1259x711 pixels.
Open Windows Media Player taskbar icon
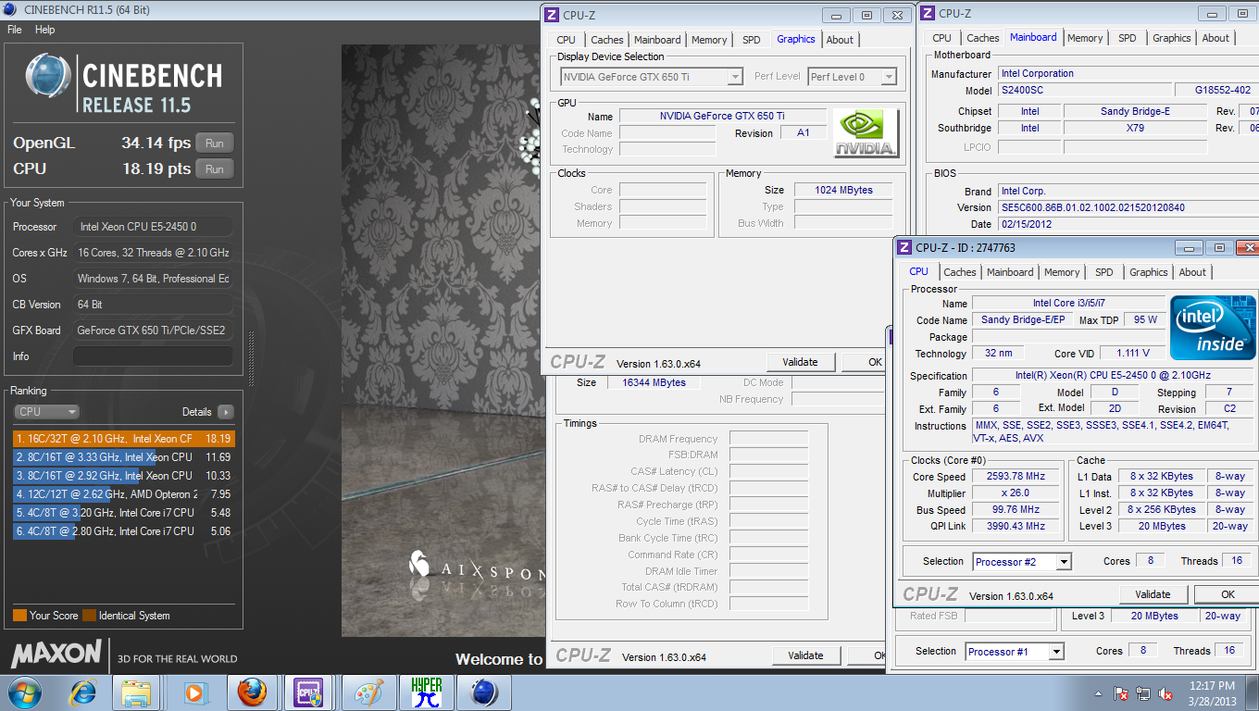tap(194, 692)
